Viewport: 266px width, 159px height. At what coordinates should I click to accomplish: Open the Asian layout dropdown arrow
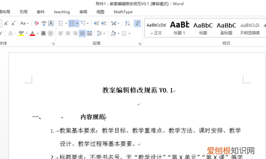pos(118,23)
